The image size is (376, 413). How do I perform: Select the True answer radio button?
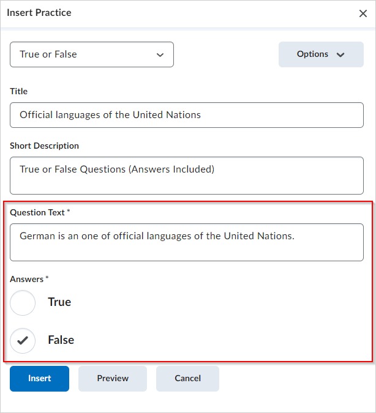[23, 303]
